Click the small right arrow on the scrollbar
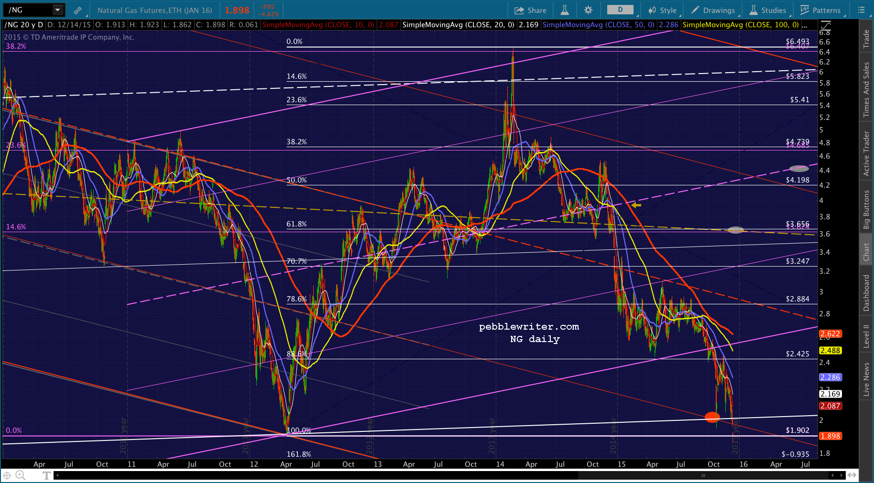The height and width of the screenshot is (483, 874). 841,475
